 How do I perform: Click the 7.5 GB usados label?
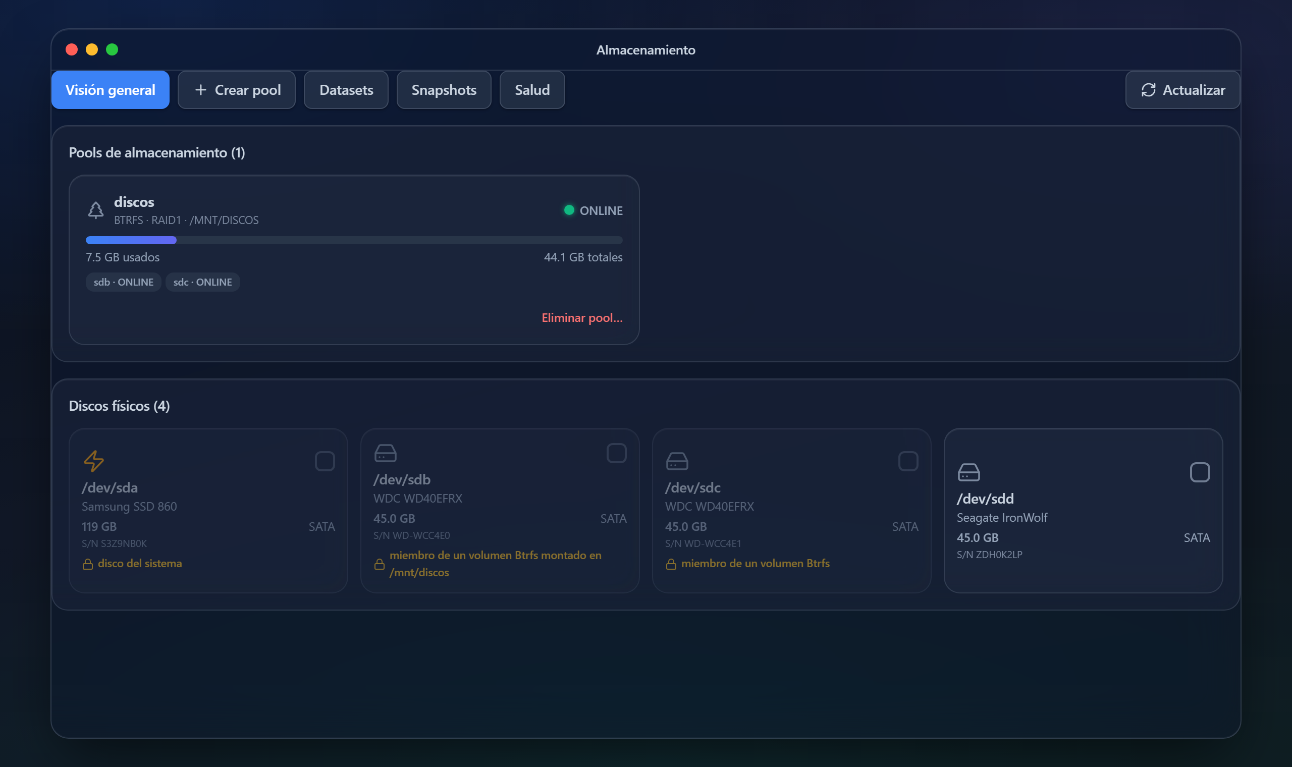[x=123, y=257]
